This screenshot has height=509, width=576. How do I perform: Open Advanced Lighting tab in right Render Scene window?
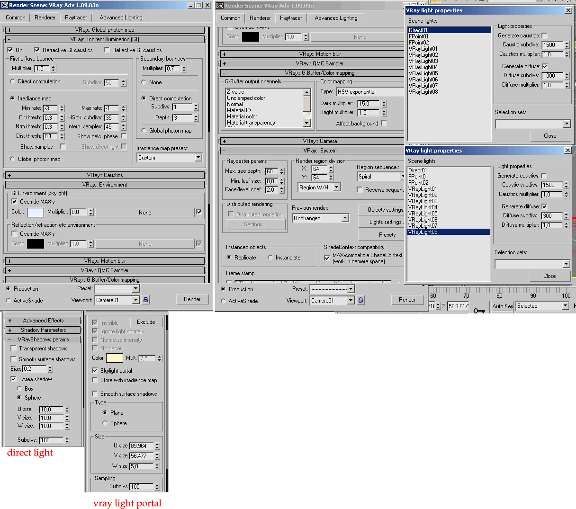(336, 18)
